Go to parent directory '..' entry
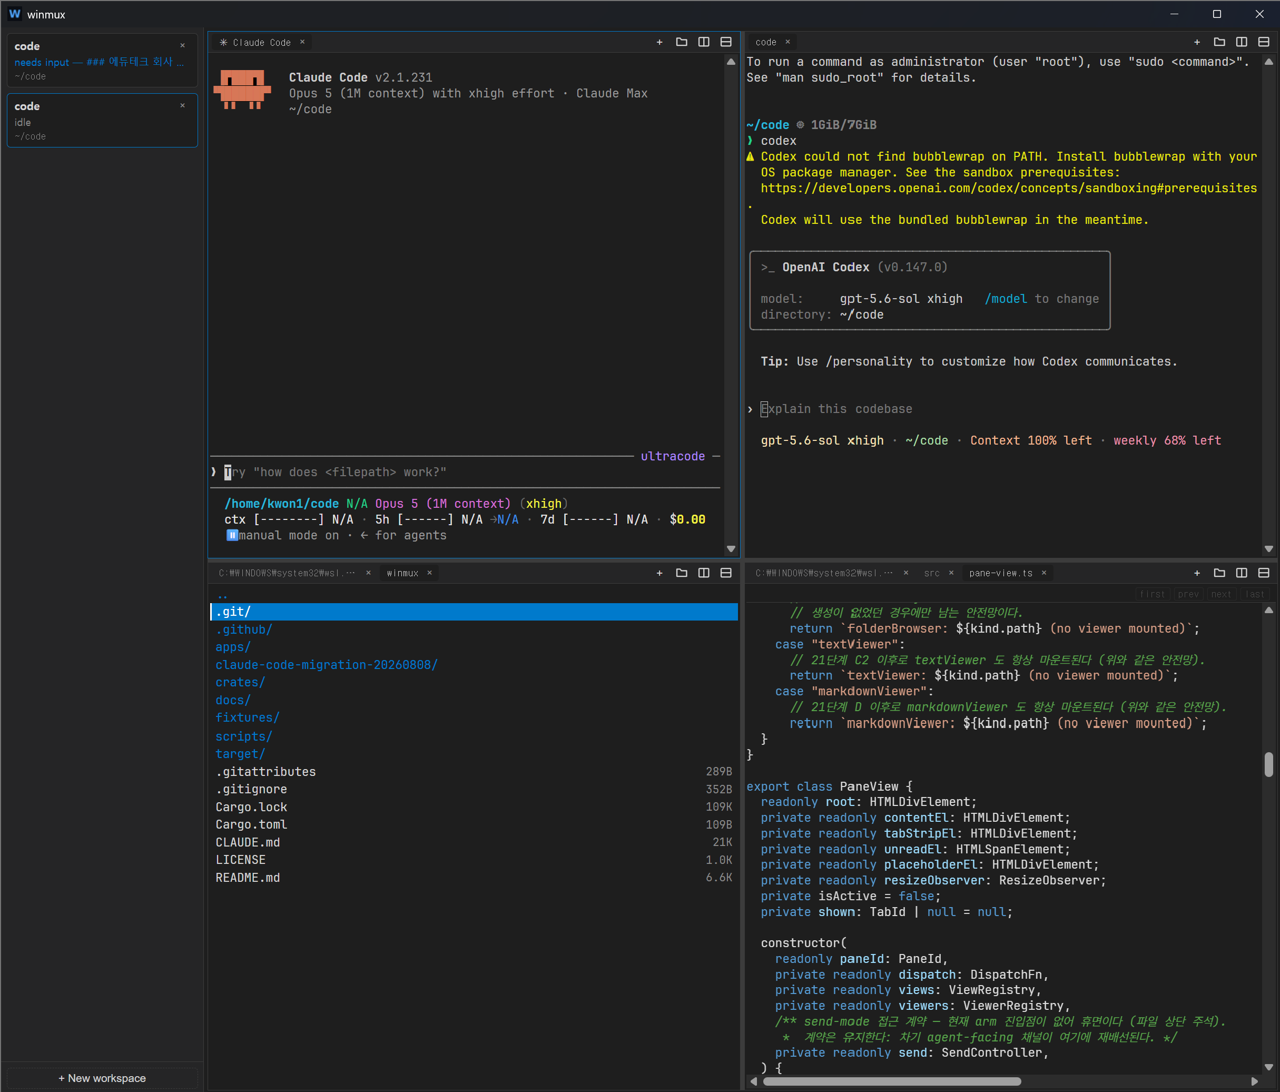Viewport: 1280px width, 1092px height. [474, 595]
